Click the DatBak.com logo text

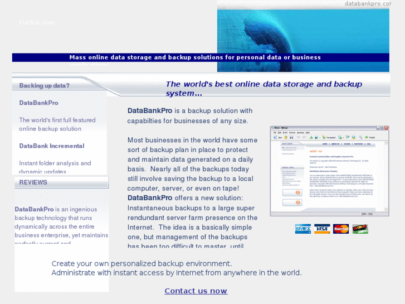[37, 22]
